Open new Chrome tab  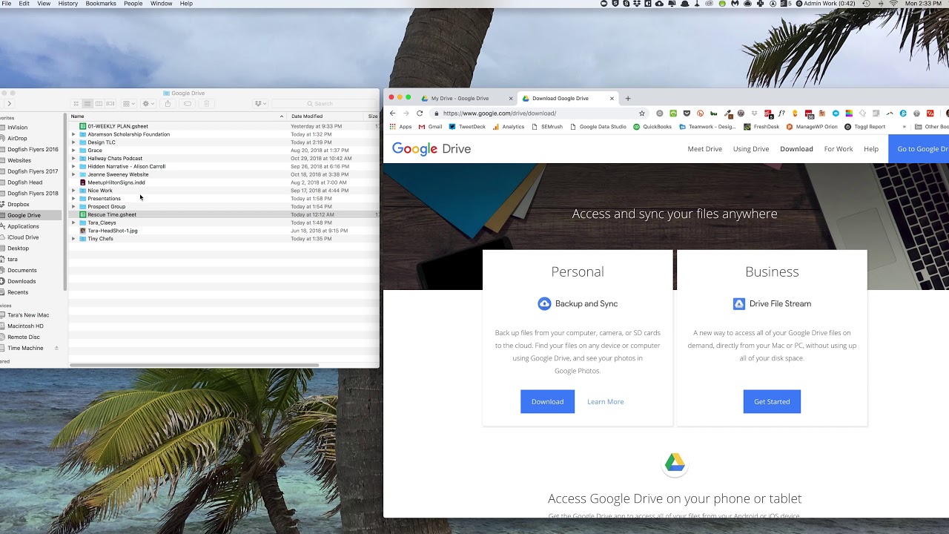628,98
